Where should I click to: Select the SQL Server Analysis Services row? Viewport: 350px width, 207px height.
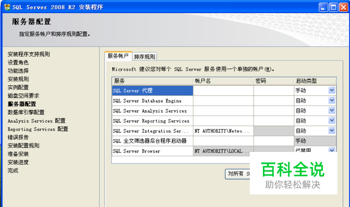[152, 111]
